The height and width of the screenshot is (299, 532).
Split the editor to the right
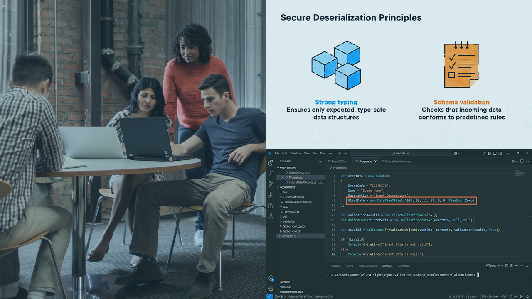coord(522,161)
